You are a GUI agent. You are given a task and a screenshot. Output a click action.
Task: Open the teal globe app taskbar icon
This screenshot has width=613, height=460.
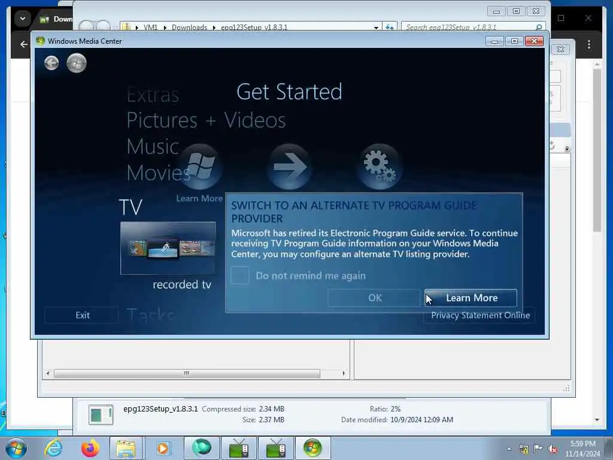tap(201, 448)
